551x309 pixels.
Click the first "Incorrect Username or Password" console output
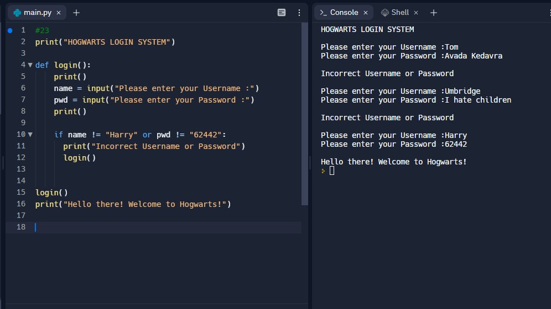[x=387, y=73]
